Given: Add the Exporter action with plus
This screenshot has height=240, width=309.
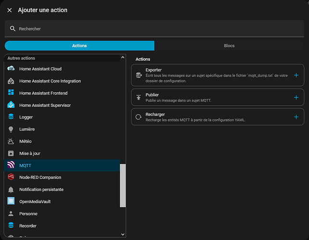Looking at the screenshot, I should [296, 75].
